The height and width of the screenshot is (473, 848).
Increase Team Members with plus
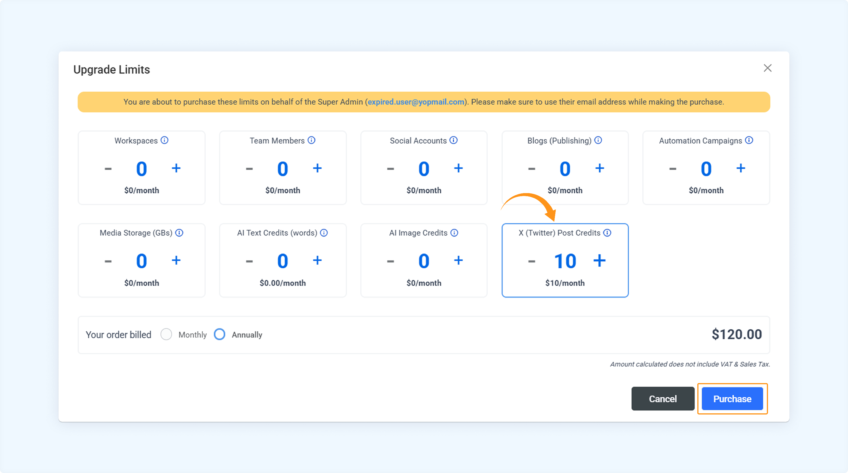coord(317,168)
